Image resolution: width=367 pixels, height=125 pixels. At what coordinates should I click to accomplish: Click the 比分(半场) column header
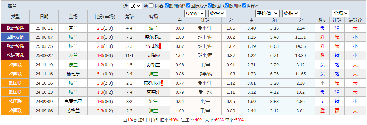pyautogui.click(x=105, y=17)
